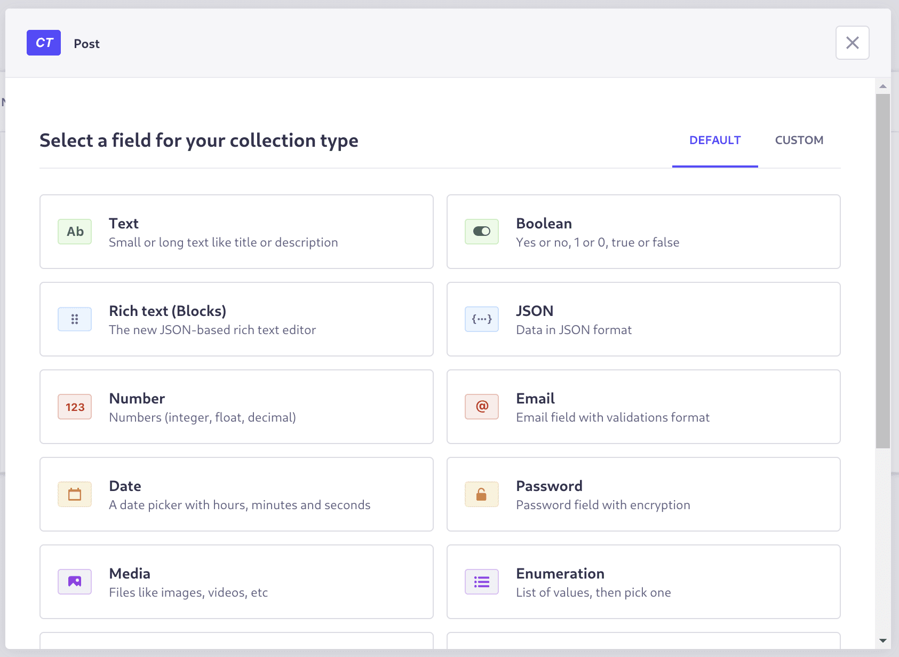
Task: Click the CT collection type badge
Action: [x=44, y=43]
